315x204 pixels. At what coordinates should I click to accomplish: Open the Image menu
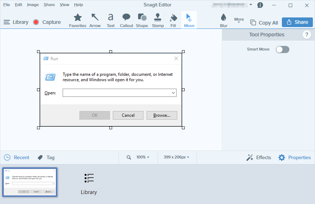point(33,5)
